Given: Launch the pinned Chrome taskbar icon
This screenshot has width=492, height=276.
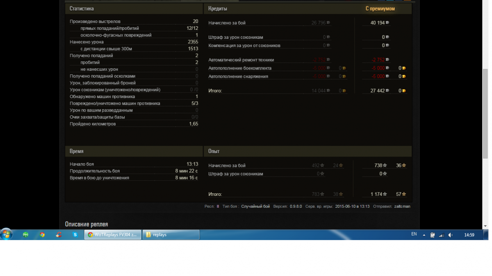Looking at the screenshot, I should pyautogui.click(x=42, y=235).
